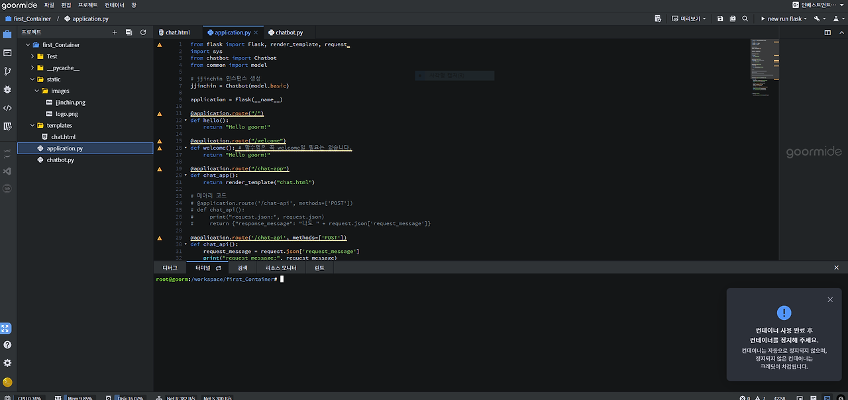Screen dimensions: 848x400
Task: Add new file with the plus icon
Action: pos(115,32)
